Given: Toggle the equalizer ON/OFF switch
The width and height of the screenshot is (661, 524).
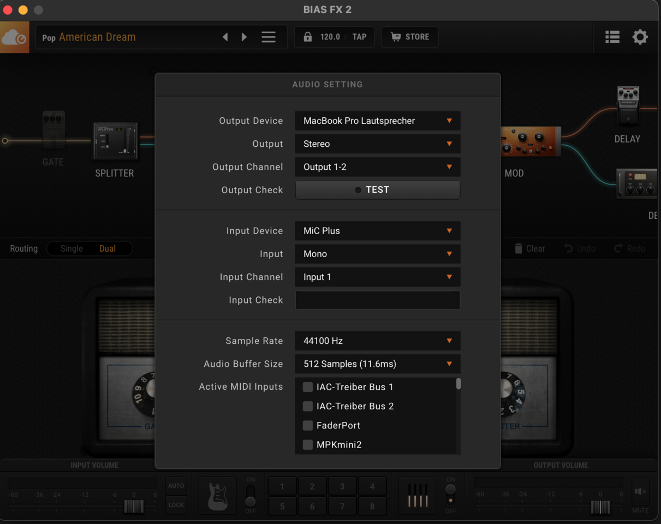Looking at the screenshot, I should (450, 496).
